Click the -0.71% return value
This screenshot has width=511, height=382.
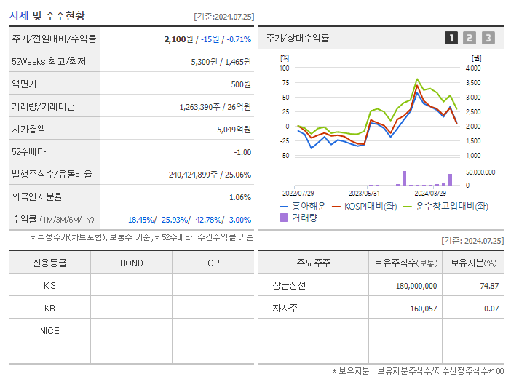tap(239, 39)
